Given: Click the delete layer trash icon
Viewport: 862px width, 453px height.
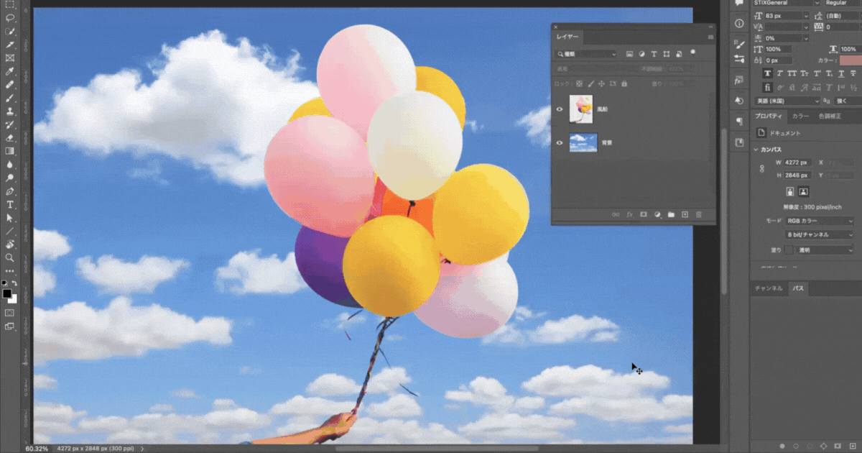Looking at the screenshot, I should click(698, 214).
